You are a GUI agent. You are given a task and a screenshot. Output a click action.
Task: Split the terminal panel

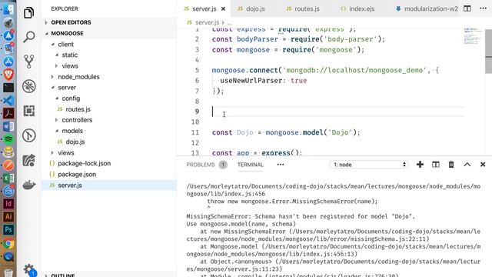436,164
